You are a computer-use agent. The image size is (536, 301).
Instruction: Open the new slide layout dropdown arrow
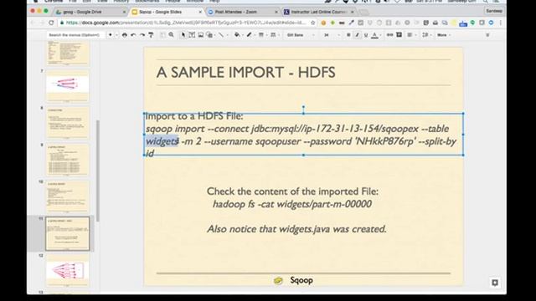coord(116,35)
